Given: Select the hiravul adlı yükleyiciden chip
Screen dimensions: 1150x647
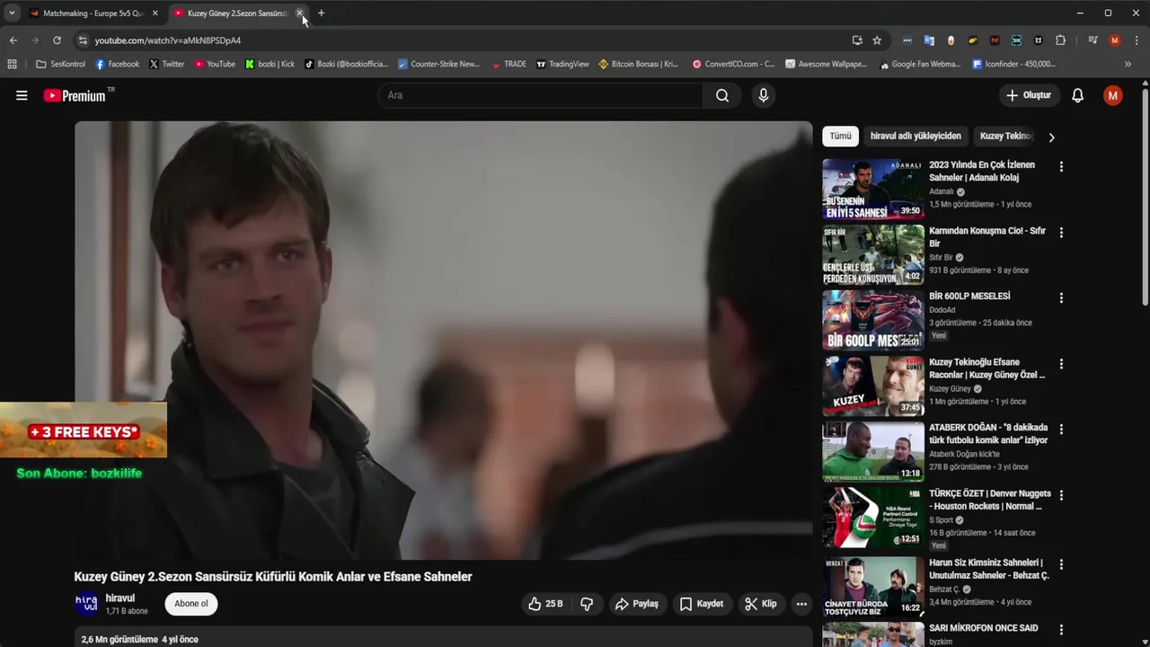Looking at the screenshot, I should point(916,137).
